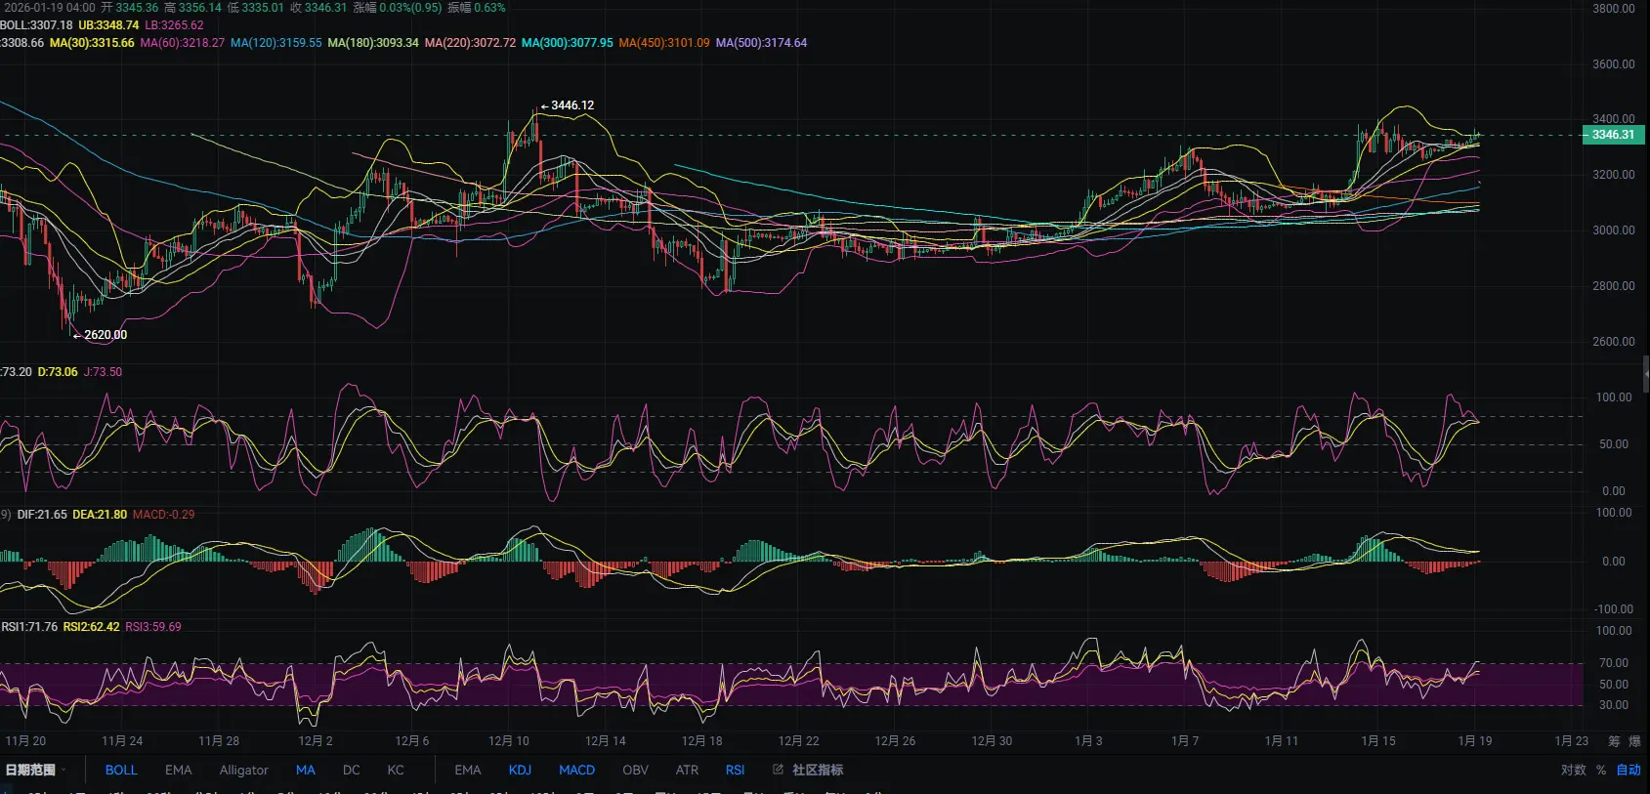Enable the KC main chart indicator
The image size is (1650, 794).
click(395, 770)
